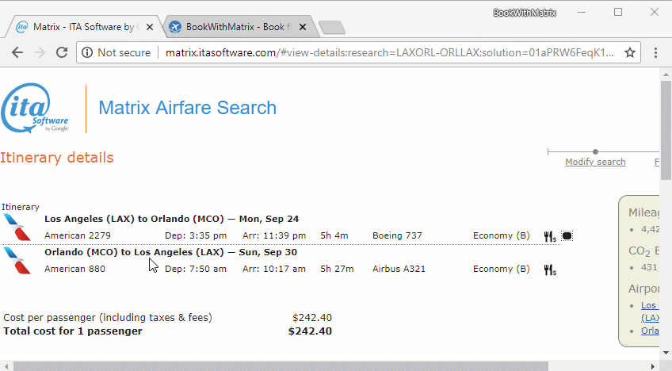Click the ITA Software logo
The width and height of the screenshot is (672, 371).
tap(36, 109)
